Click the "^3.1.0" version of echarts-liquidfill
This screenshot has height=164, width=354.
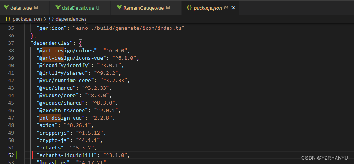(116, 155)
